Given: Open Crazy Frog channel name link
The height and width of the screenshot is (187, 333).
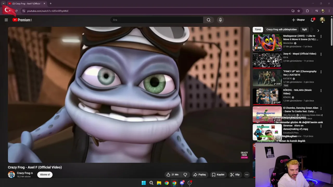Looking at the screenshot, I should click(x=23, y=173).
